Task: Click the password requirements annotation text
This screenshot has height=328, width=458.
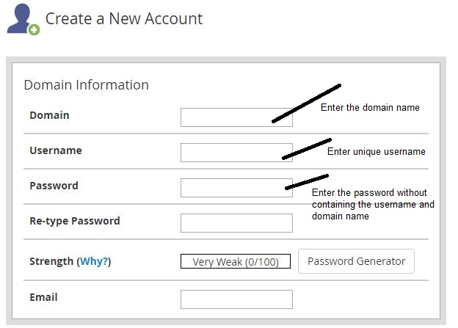Action: tap(373, 204)
